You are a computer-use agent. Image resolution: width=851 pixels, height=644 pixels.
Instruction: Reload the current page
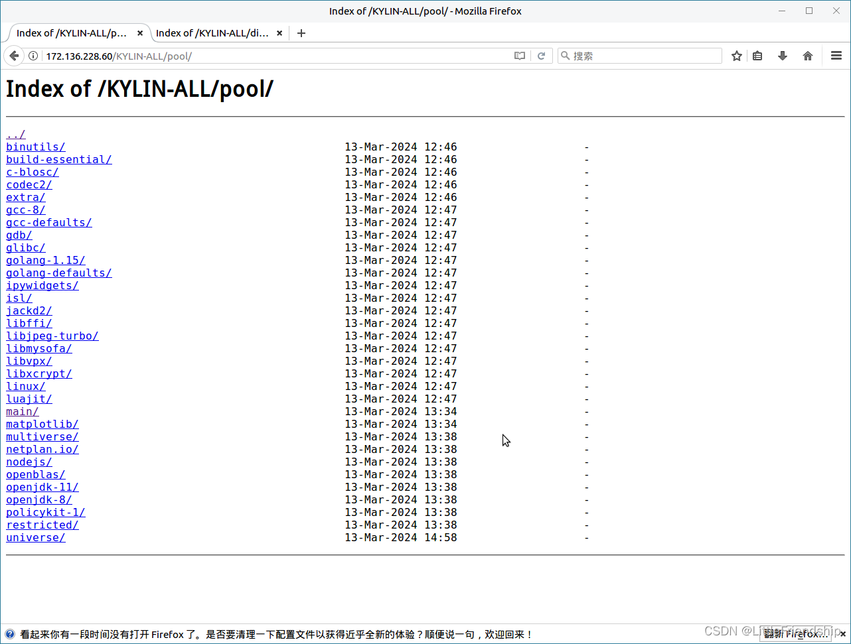542,56
